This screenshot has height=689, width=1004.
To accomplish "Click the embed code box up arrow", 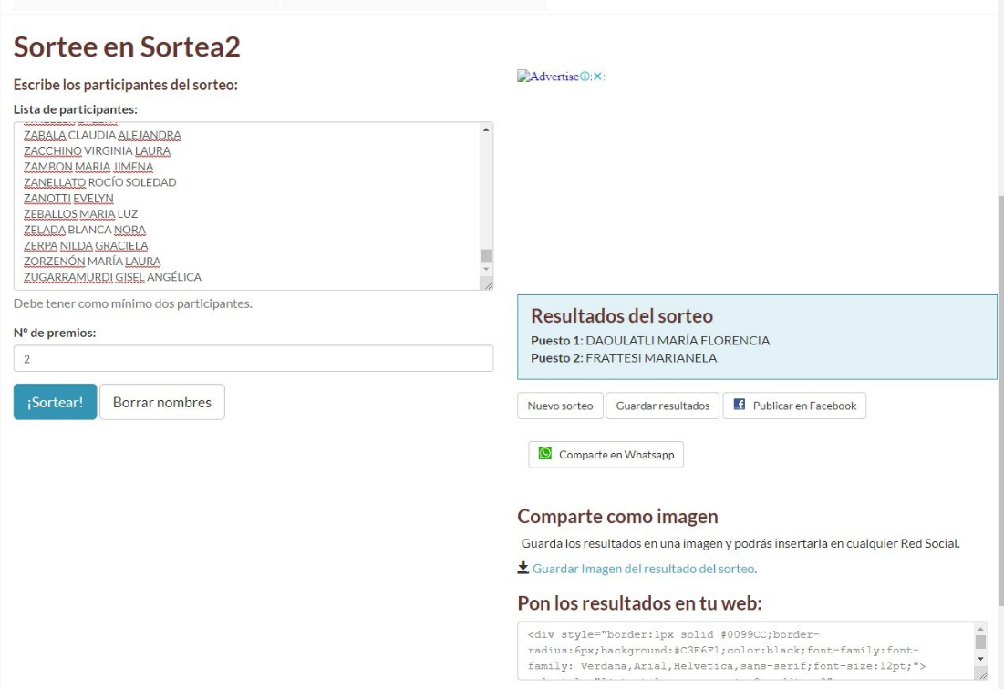I will pos(980,630).
